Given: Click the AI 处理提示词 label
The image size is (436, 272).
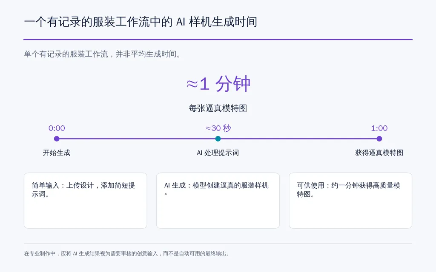Looking at the screenshot, I should 218,153.
